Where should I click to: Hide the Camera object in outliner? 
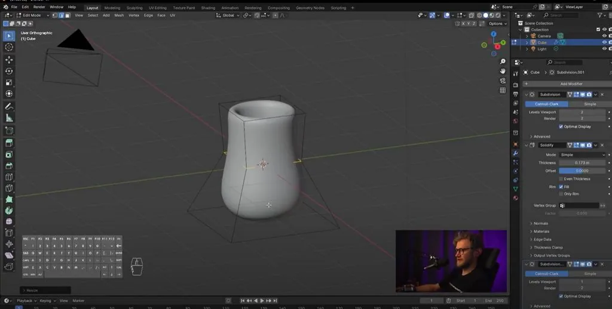click(604, 36)
